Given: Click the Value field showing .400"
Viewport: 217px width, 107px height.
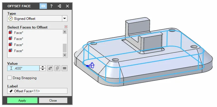Looking at the screenshot, I should pyautogui.click(x=23, y=68).
